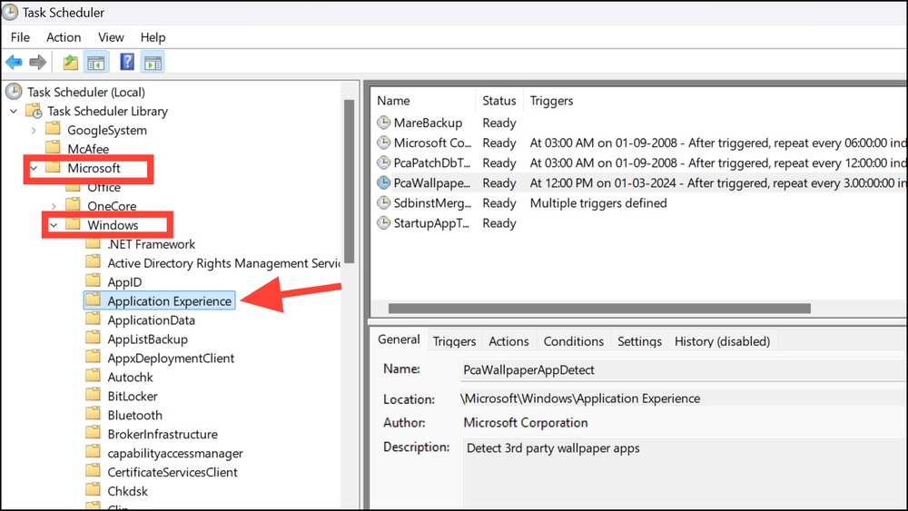Click the McAfee folder icon
Screen dimensions: 908x511
[54, 146]
